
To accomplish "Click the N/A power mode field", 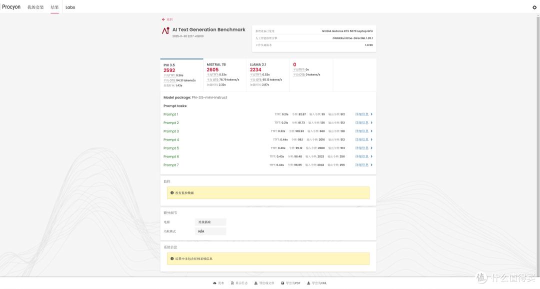I will click(x=210, y=231).
